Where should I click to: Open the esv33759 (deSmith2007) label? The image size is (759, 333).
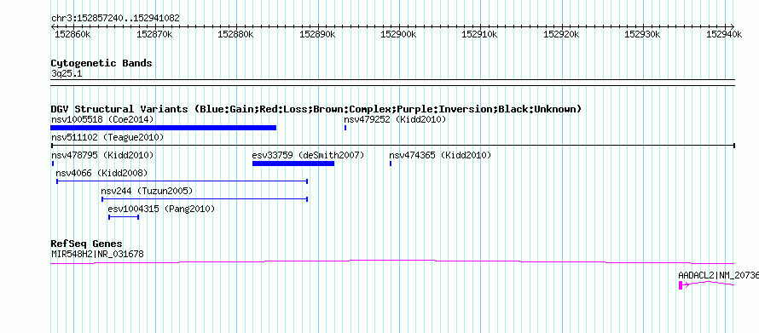(308, 155)
